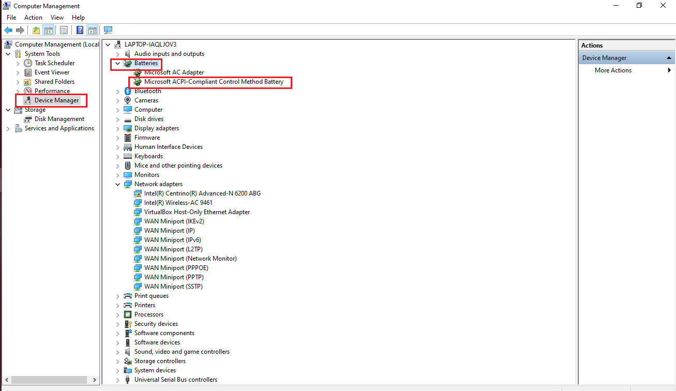Select Intel(R) Wireless-AC 9461 adapter

(x=178, y=203)
